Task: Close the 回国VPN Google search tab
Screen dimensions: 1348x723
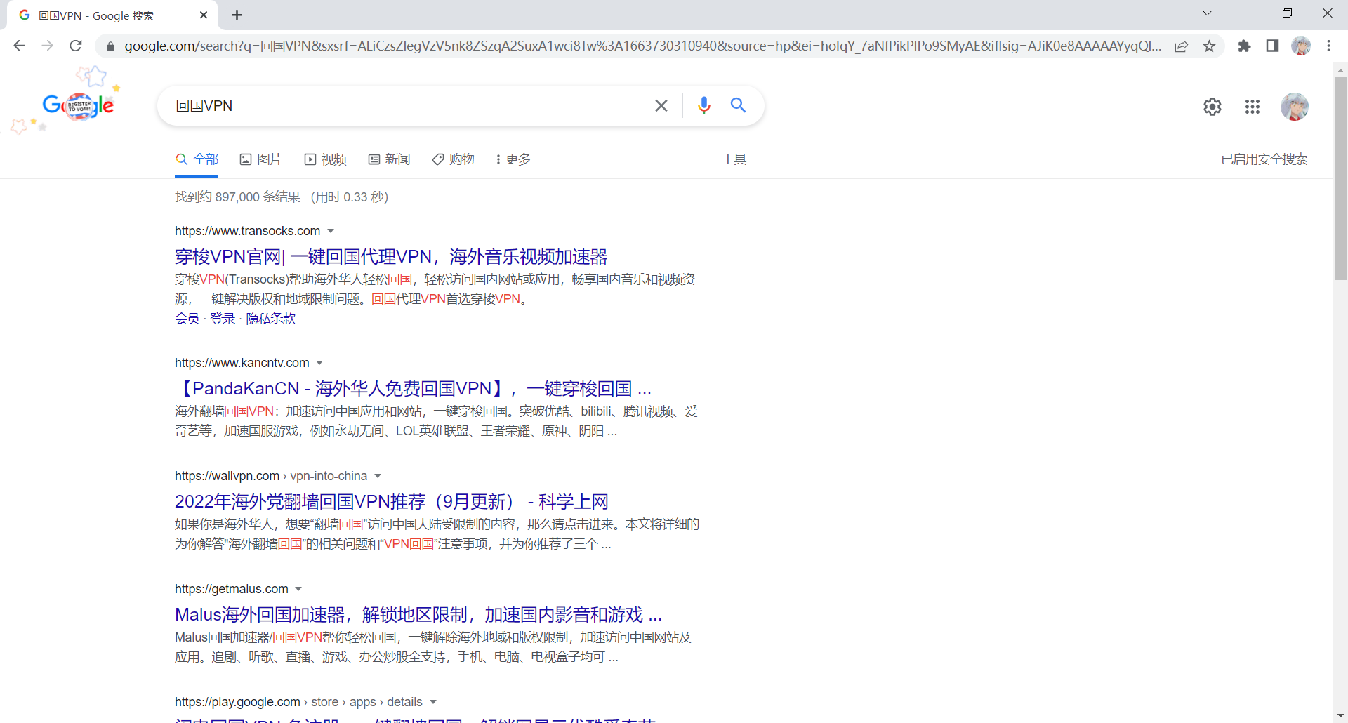Action: pos(204,15)
